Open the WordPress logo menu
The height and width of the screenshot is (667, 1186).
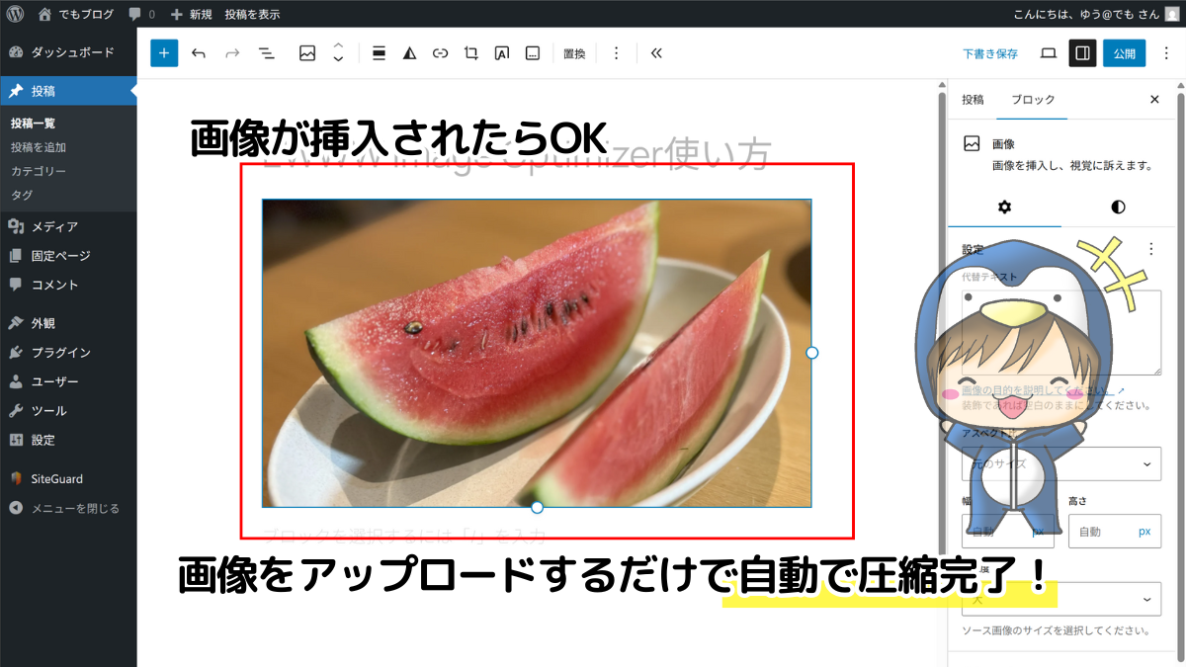(16, 14)
